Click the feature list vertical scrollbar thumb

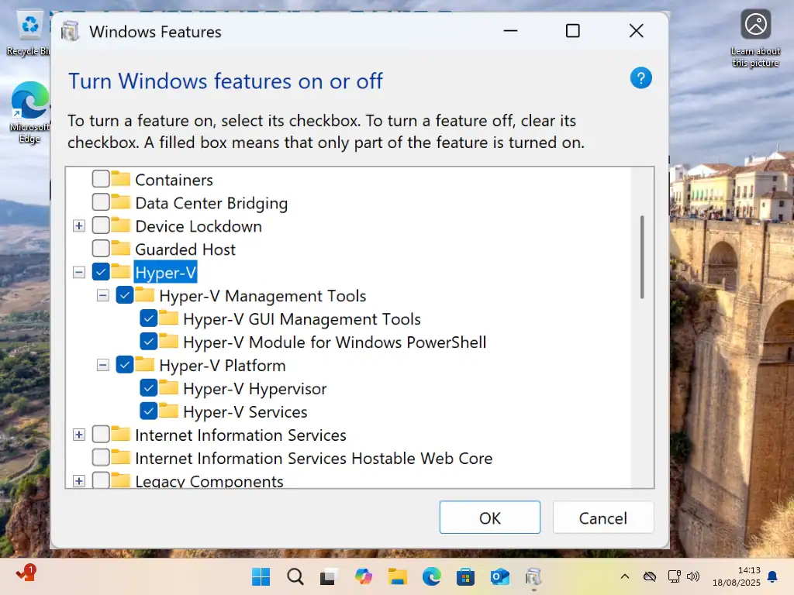point(642,257)
